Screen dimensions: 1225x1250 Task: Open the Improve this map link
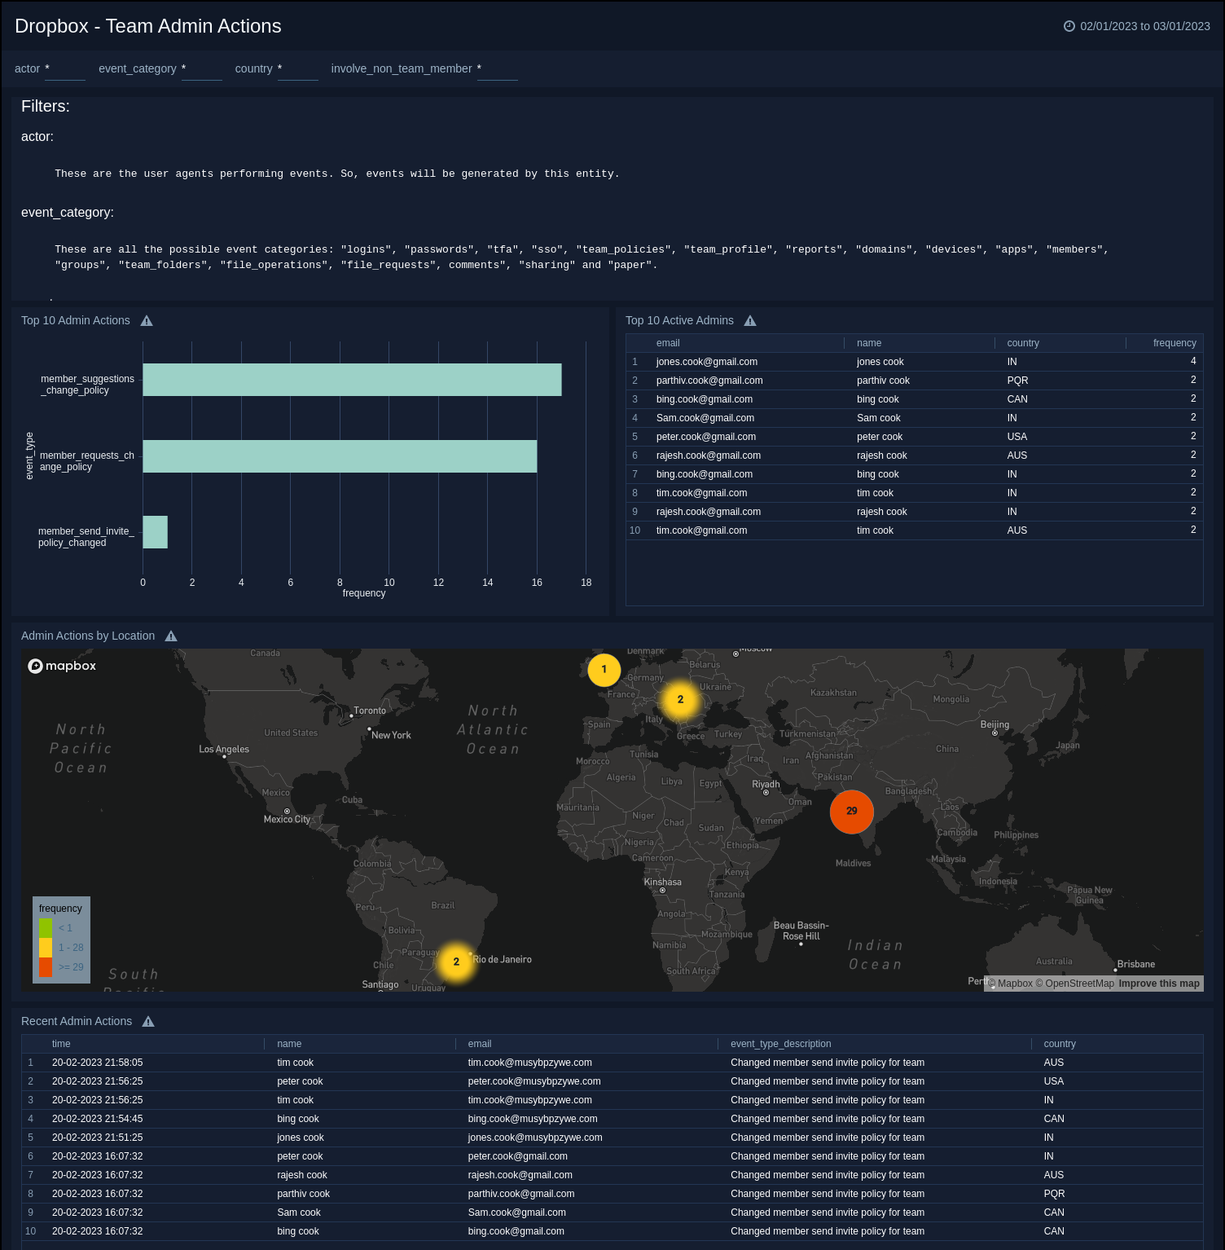(x=1158, y=984)
